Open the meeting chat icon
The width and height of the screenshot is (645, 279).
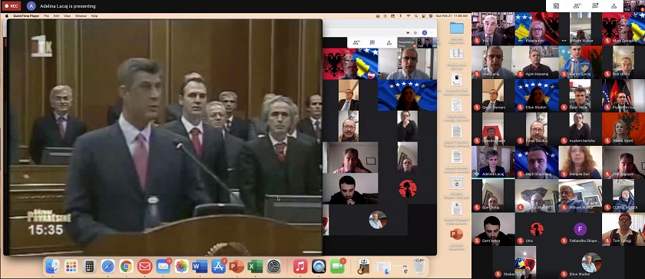coord(595,5)
